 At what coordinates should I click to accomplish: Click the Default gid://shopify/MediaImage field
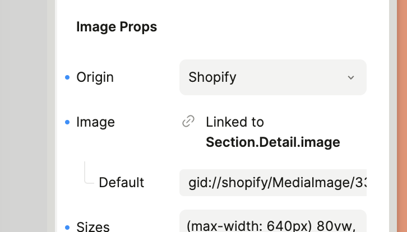[x=272, y=183]
